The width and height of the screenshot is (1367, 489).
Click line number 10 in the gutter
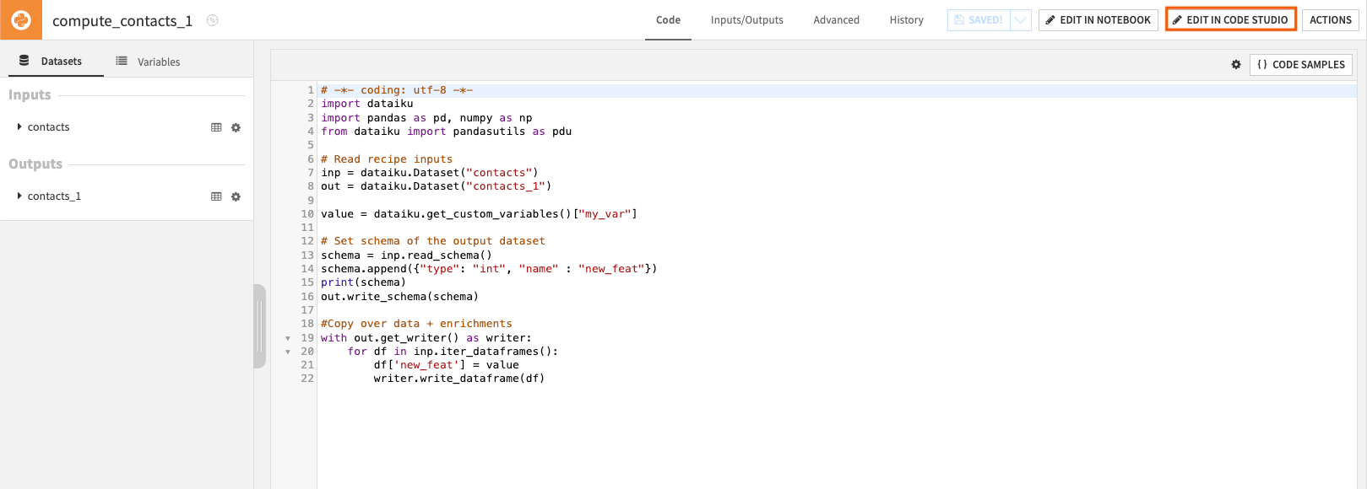pyautogui.click(x=306, y=214)
